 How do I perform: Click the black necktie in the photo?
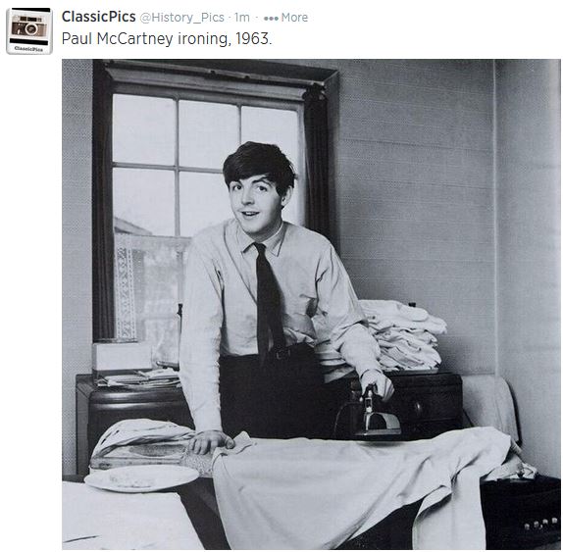pyautogui.click(x=269, y=301)
